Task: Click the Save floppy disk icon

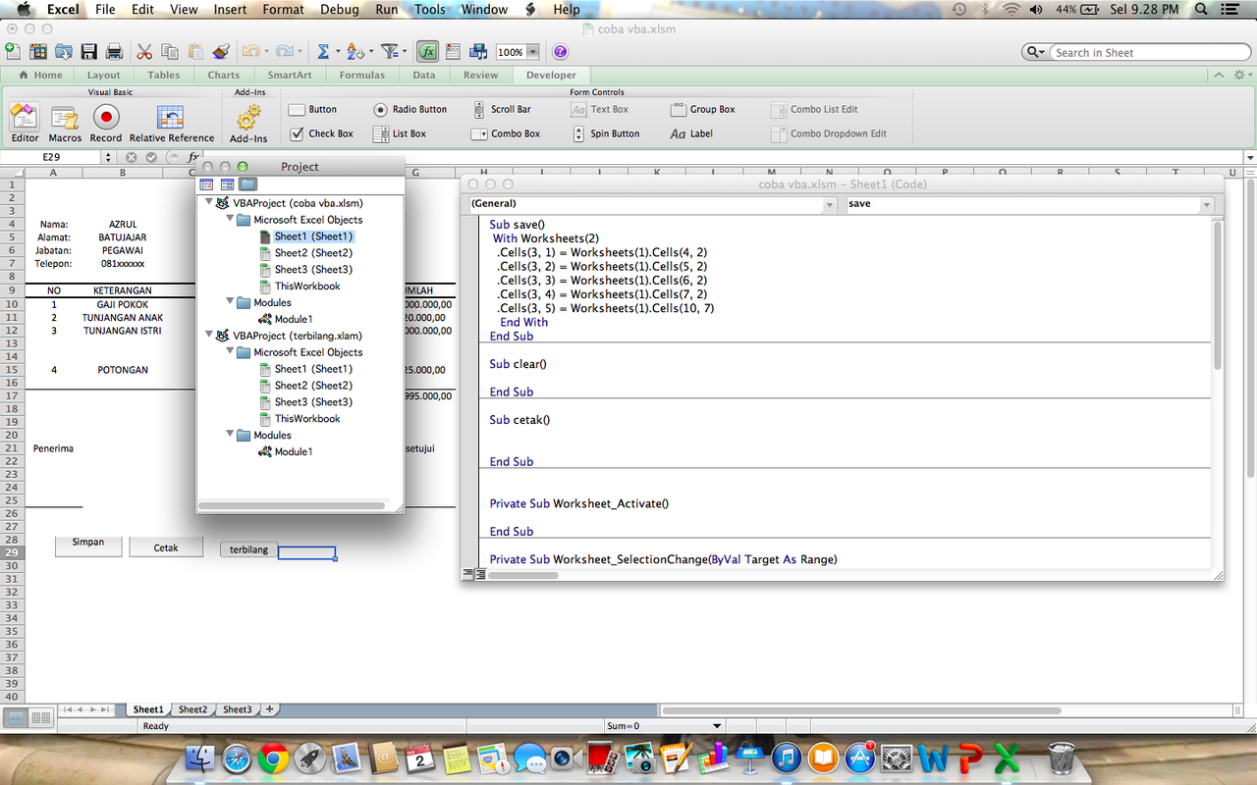Action: click(89, 52)
